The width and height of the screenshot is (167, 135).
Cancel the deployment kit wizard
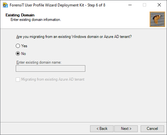(152, 129)
